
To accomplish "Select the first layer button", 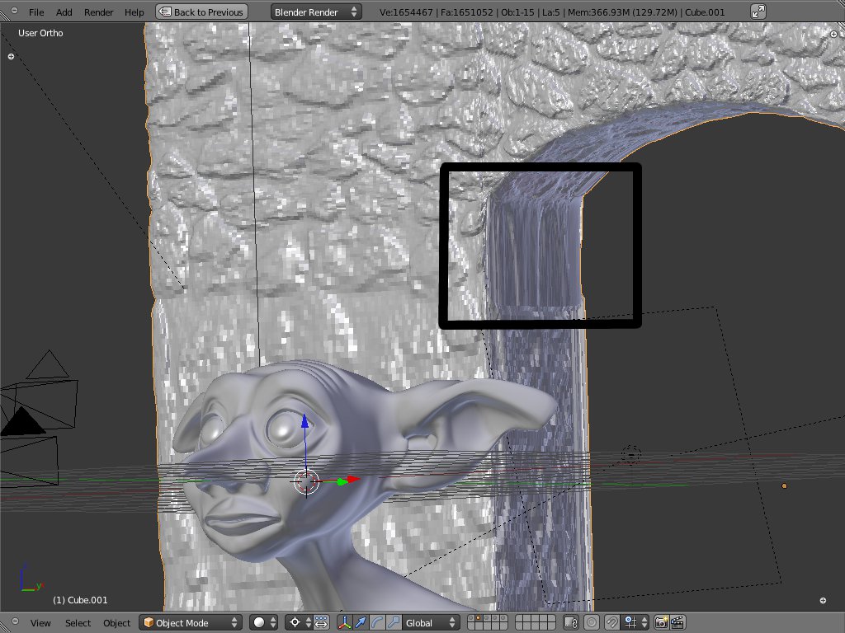I will pos(471,618).
